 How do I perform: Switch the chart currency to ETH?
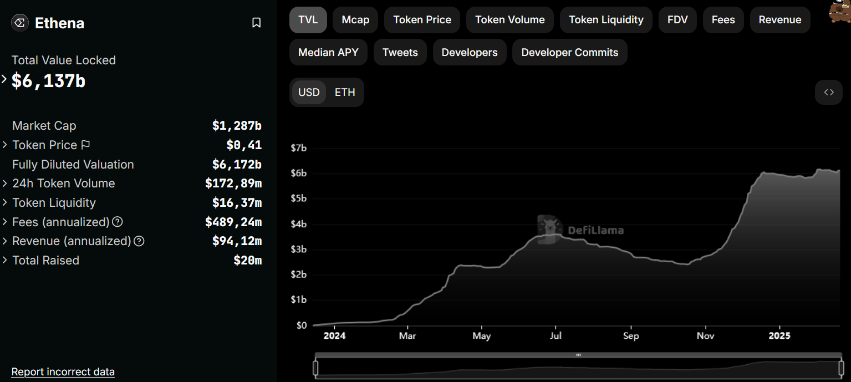point(345,92)
